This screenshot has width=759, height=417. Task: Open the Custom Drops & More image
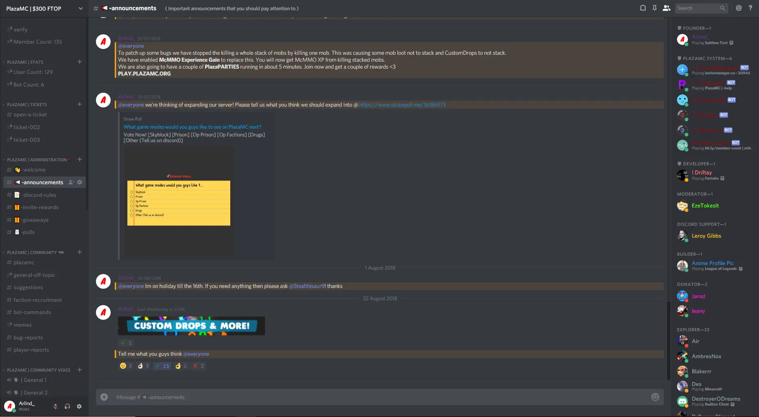tap(191, 326)
